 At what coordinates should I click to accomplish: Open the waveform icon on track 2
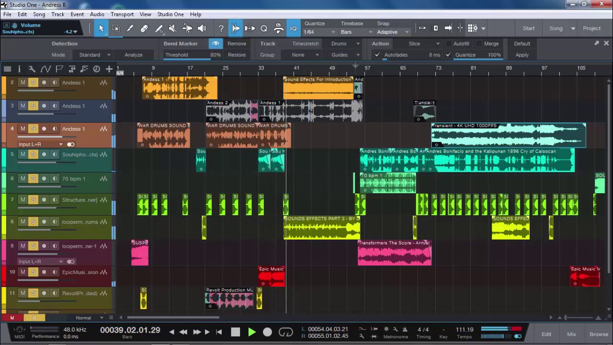click(103, 83)
